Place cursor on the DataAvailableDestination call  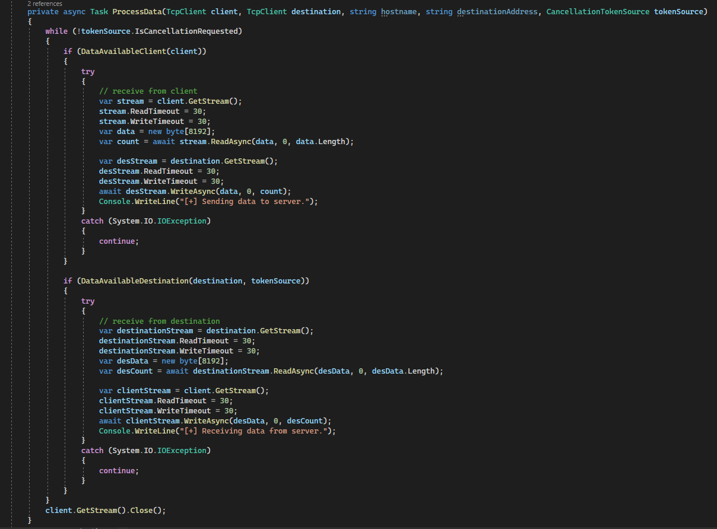point(132,281)
